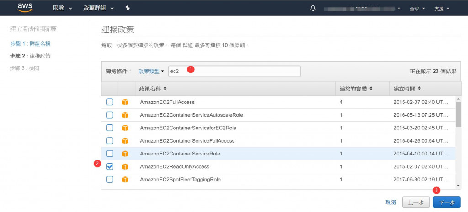Image resolution: width=468 pixels, height=212 pixels.
Task: Open the 支援 support dropdown
Action: [x=442, y=9]
